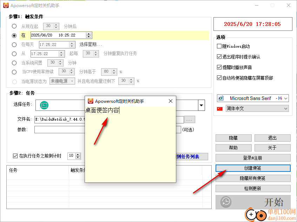This screenshot has width=297, height=222.
Task: Click the 开始 start button
Action: 253,202
